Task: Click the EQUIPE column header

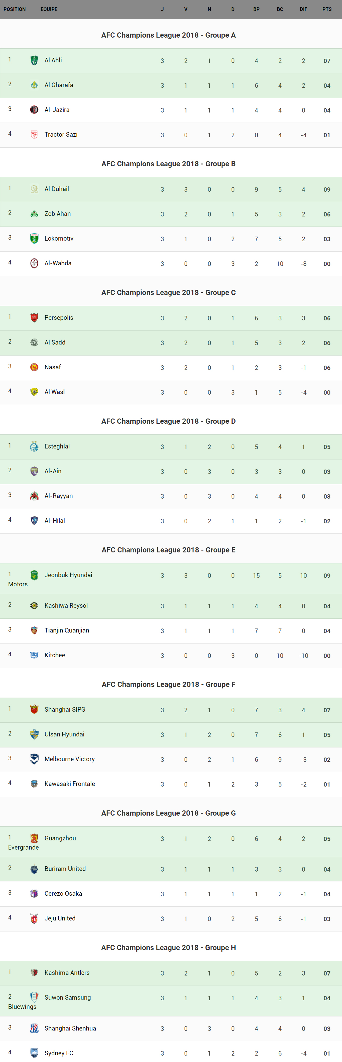Action: click(49, 9)
